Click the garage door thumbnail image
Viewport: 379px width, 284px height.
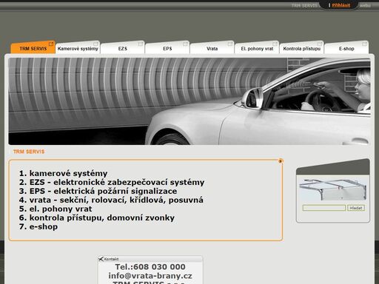coord(333,190)
